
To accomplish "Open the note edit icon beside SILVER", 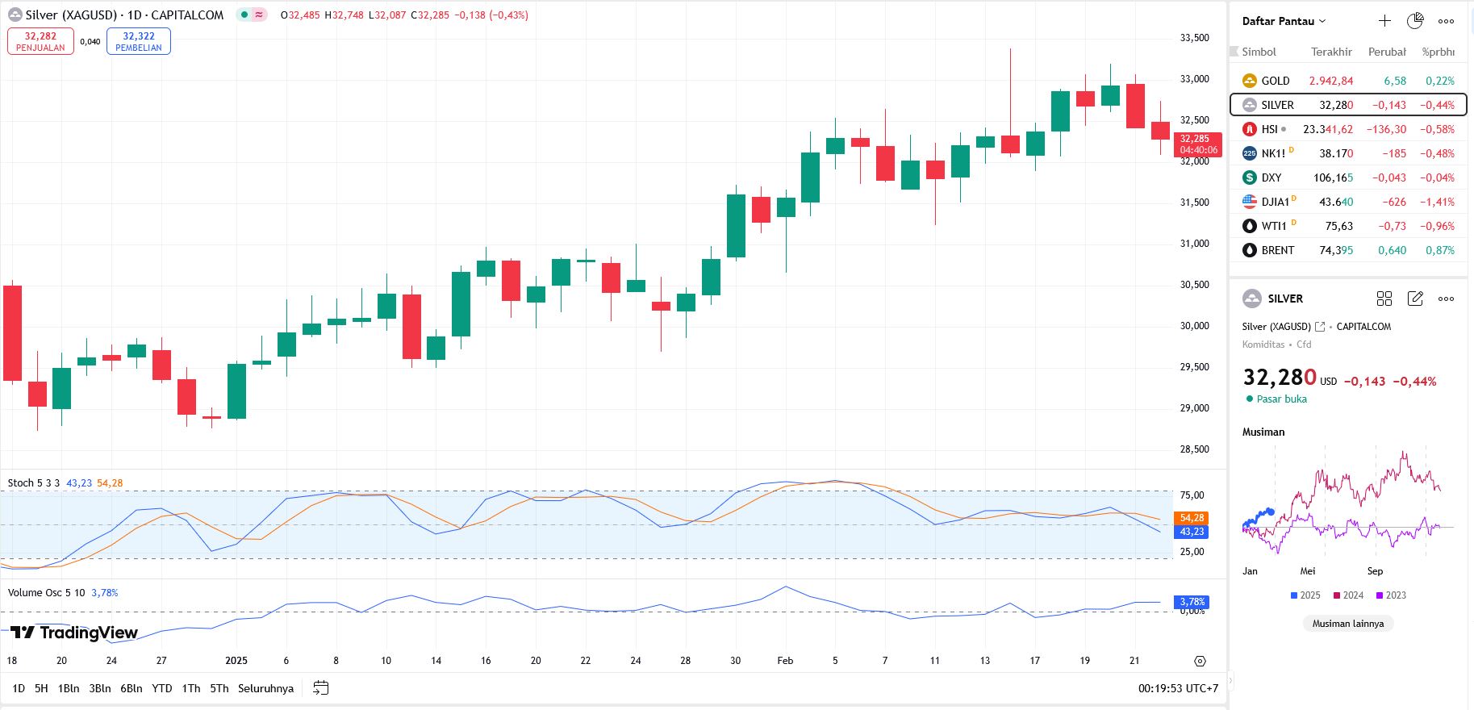I will click(x=1415, y=299).
